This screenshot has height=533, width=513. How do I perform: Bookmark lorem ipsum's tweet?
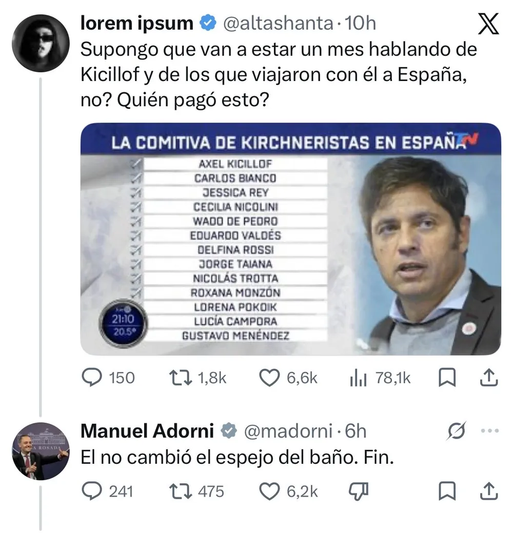point(447,378)
